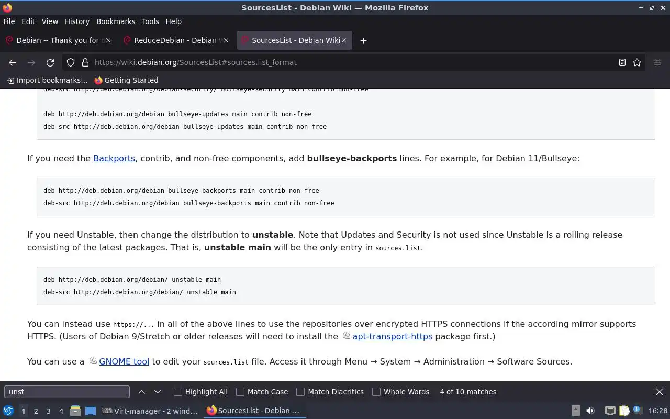
Task: Close the ReduceDebian tab
Action: 226,40
